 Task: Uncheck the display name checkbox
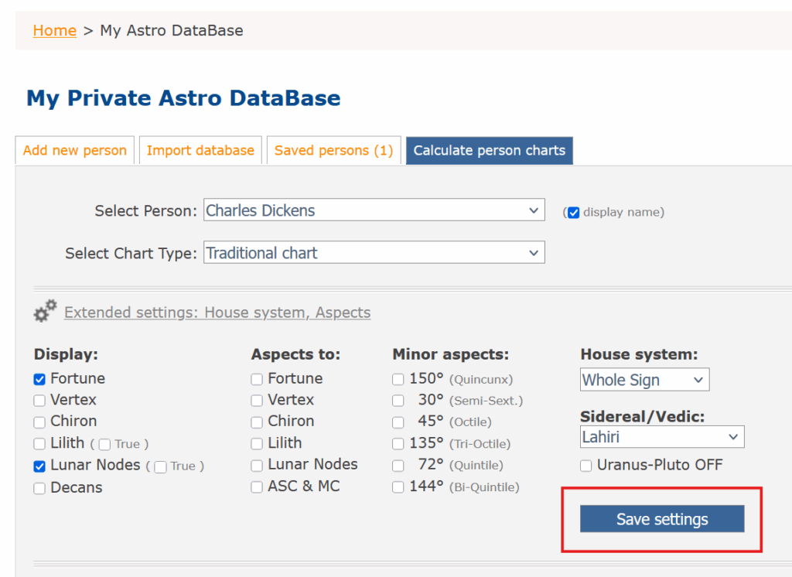pos(573,213)
